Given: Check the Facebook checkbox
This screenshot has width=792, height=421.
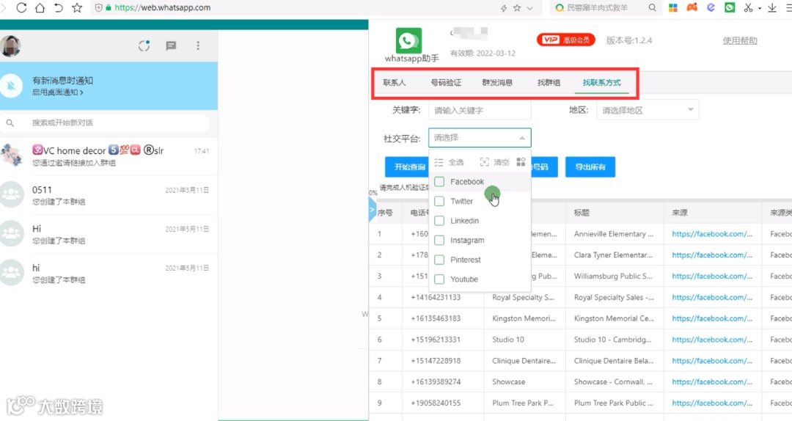Looking at the screenshot, I should 439,181.
